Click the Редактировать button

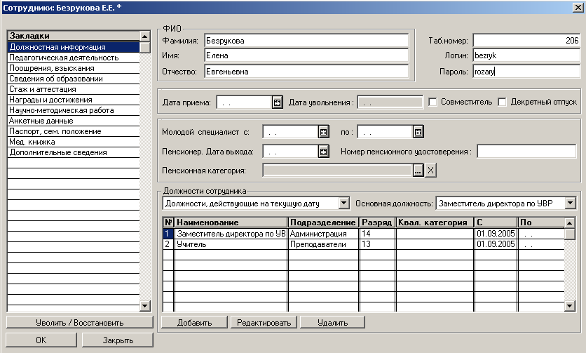(x=264, y=323)
